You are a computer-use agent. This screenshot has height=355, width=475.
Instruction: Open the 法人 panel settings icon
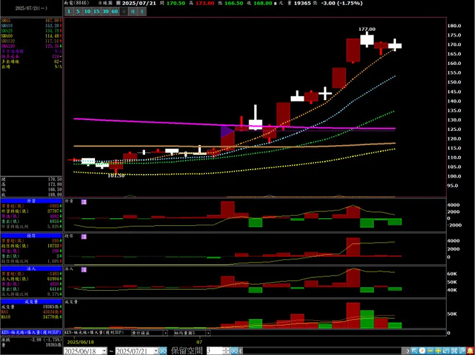[x=84, y=269]
